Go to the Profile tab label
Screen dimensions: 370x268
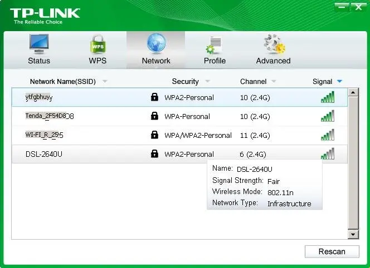(x=215, y=61)
